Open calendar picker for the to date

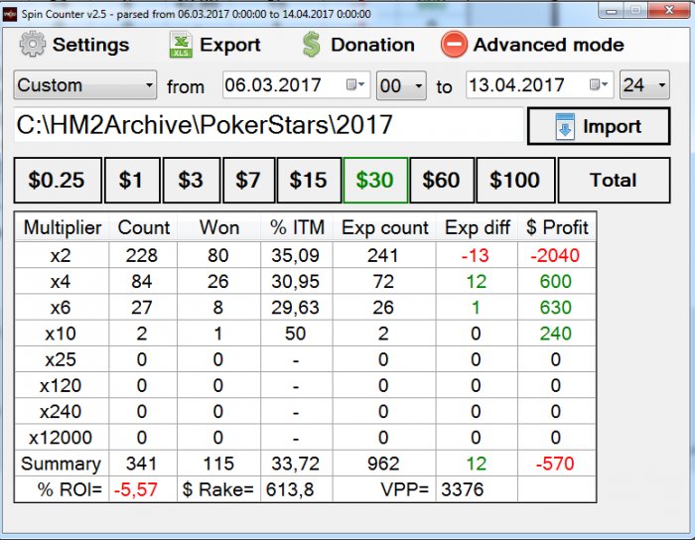599,84
